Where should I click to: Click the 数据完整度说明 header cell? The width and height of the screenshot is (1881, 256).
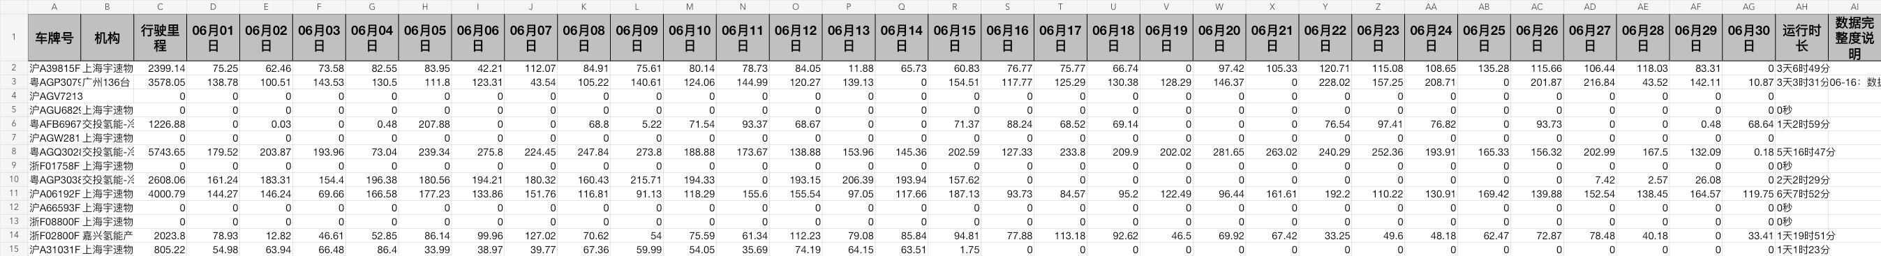coord(1854,38)
